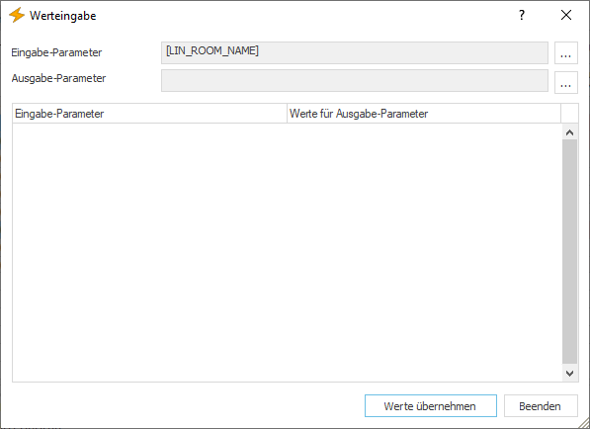The width and height of the screenshot is (590, 429).
Task: Click the vertical scrollbar thumb
Action: (x=569, y=252)
